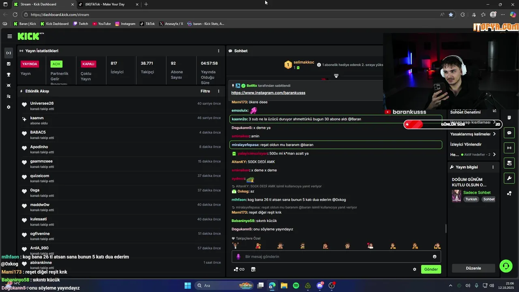
Task: Open the camera capture icon in left sidebar
Action: (9, 86)
